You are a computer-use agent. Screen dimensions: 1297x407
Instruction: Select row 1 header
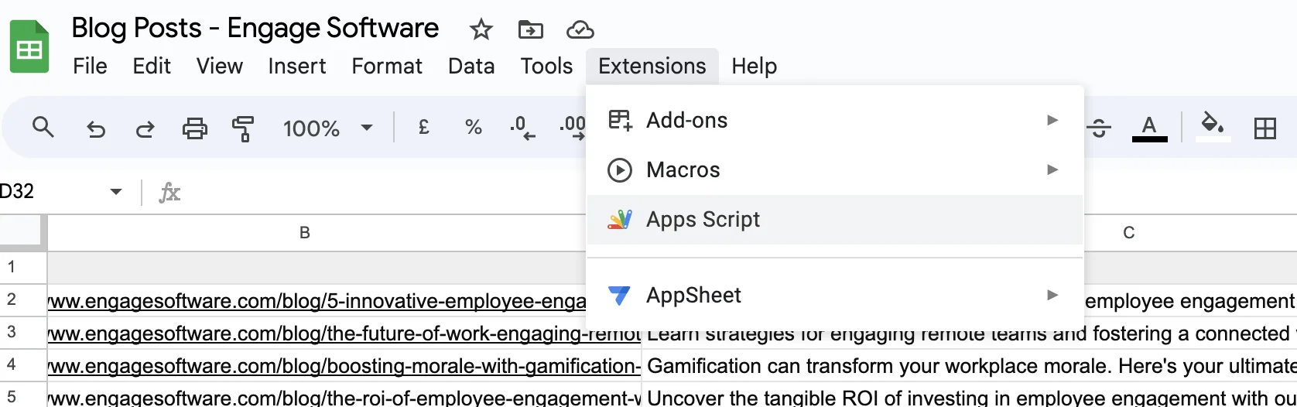coord(23,268)
